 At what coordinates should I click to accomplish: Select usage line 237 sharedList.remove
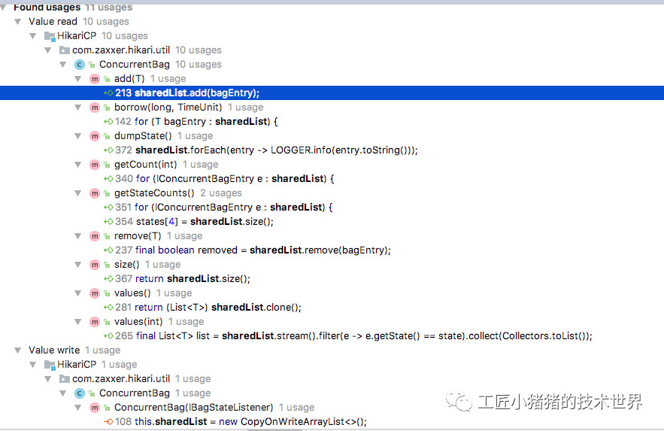click(x=253, y=250)
